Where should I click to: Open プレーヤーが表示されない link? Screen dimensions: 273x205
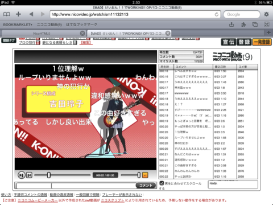tap(122, 195)
